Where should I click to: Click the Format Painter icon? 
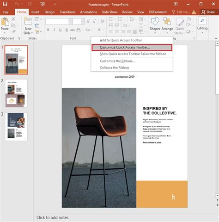(13, 31)
